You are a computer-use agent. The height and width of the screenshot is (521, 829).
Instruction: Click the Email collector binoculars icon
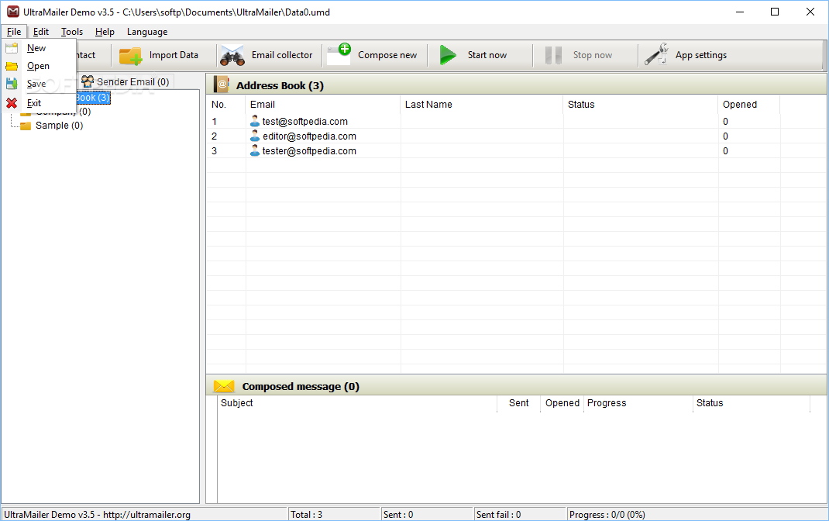click(x=232, y=56)
